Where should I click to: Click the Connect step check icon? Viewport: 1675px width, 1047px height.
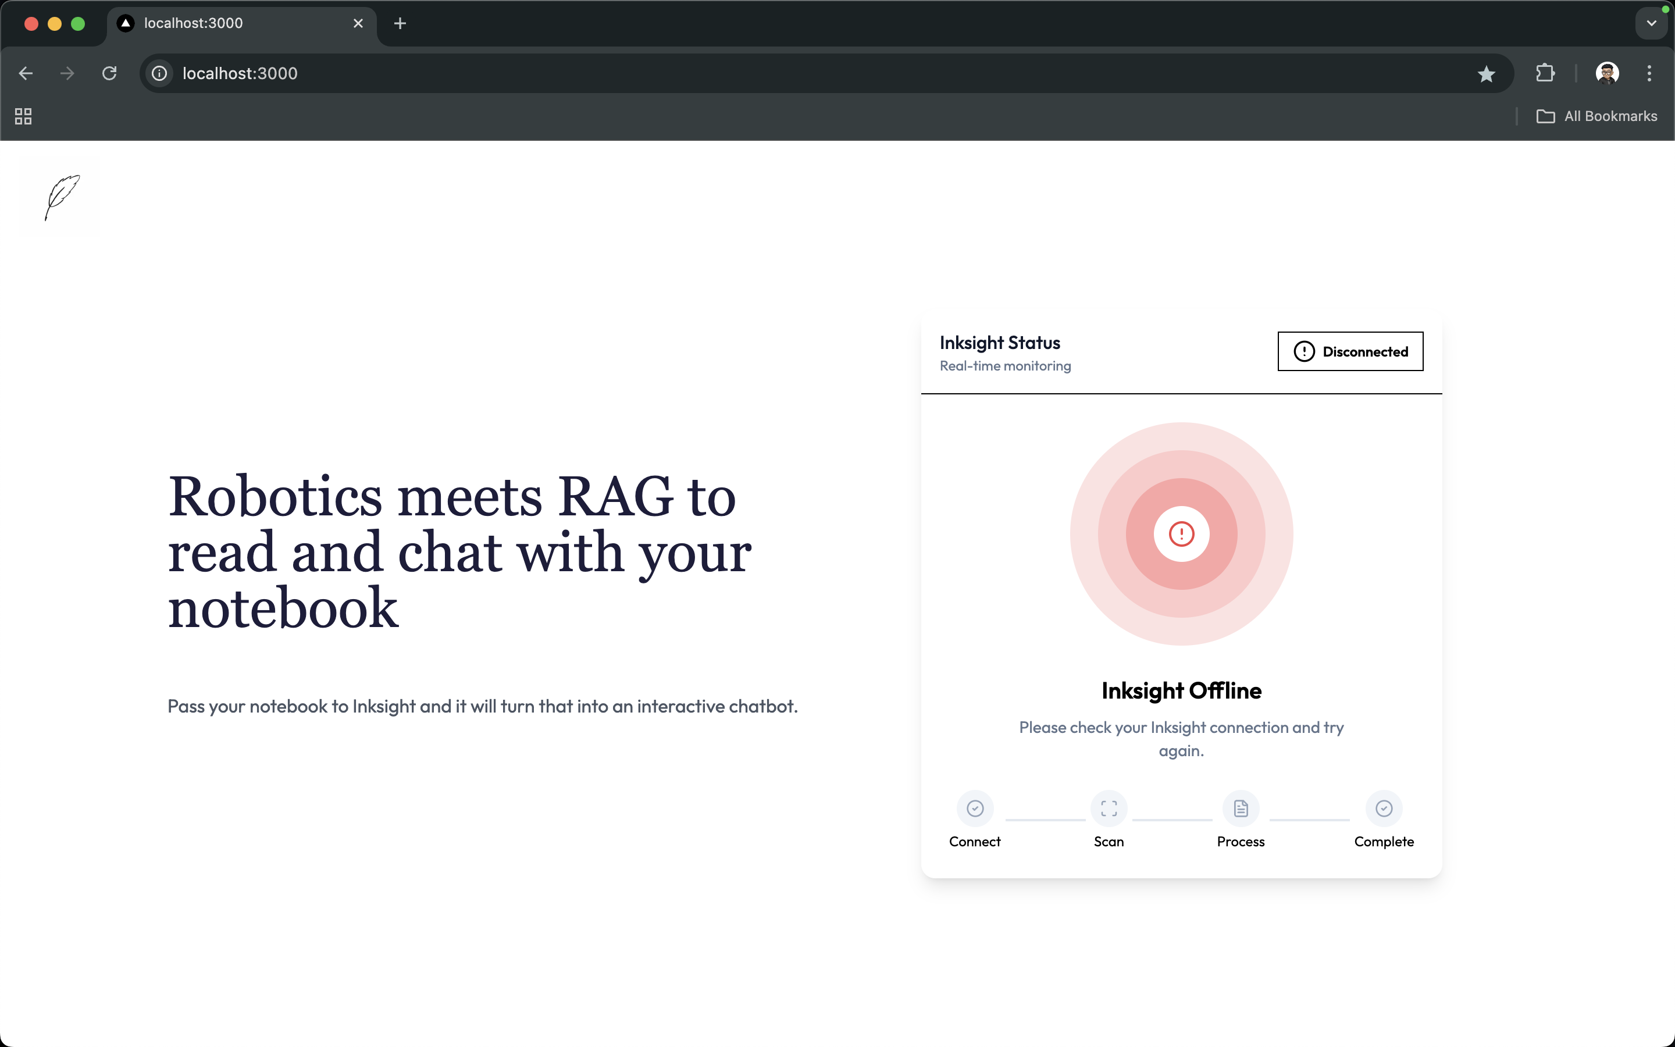(x=975, y=808)
